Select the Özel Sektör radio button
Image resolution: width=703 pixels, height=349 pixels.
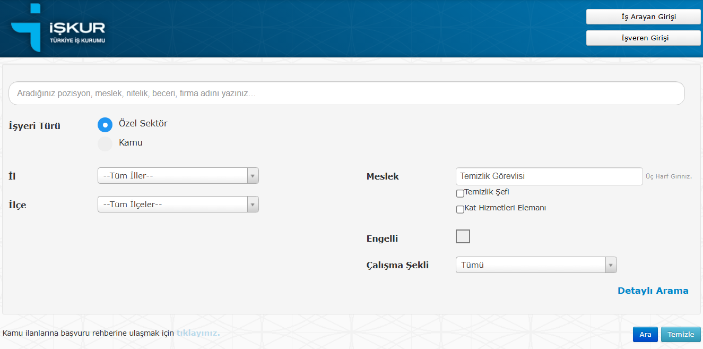click(105, 125)
